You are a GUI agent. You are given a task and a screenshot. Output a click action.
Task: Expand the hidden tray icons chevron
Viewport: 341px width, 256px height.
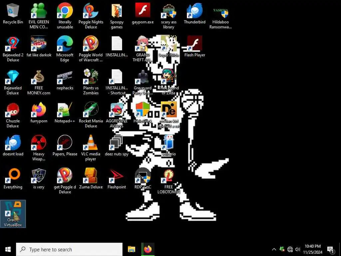274,249
